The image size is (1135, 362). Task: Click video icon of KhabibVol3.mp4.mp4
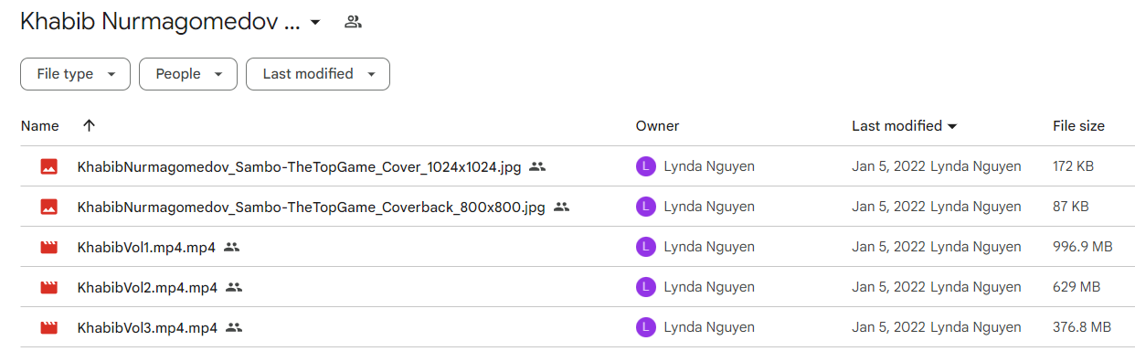pos(49,327)
